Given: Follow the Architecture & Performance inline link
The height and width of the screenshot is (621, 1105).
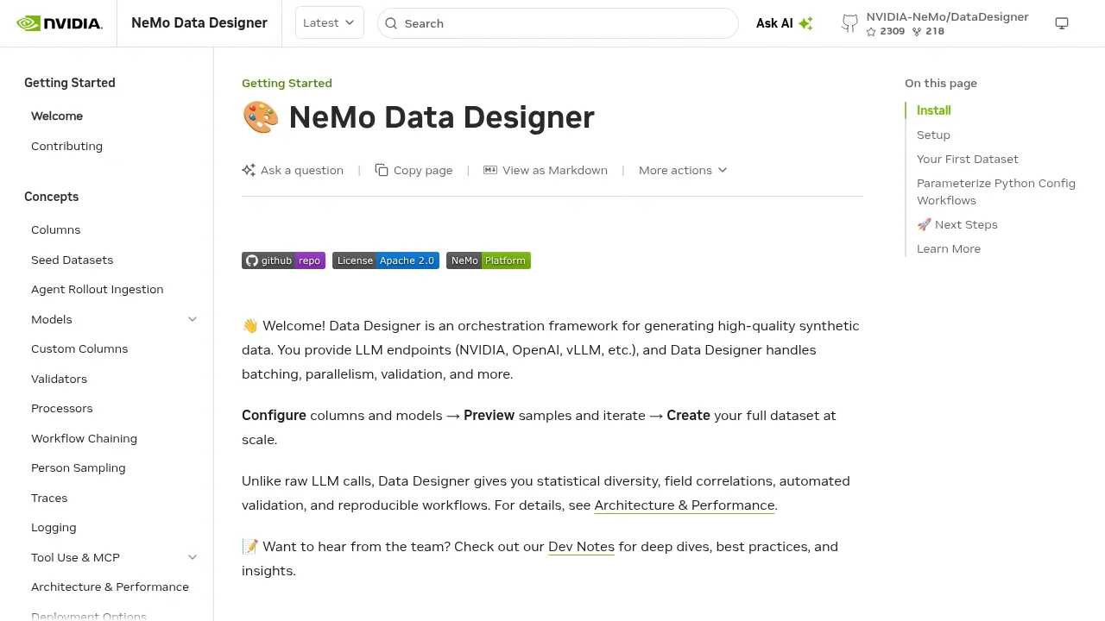Looking at the screenshot, I should 685,505.
